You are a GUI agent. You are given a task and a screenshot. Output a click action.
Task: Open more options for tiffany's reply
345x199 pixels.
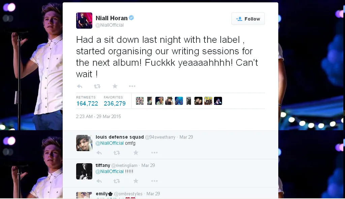(155, 181)
